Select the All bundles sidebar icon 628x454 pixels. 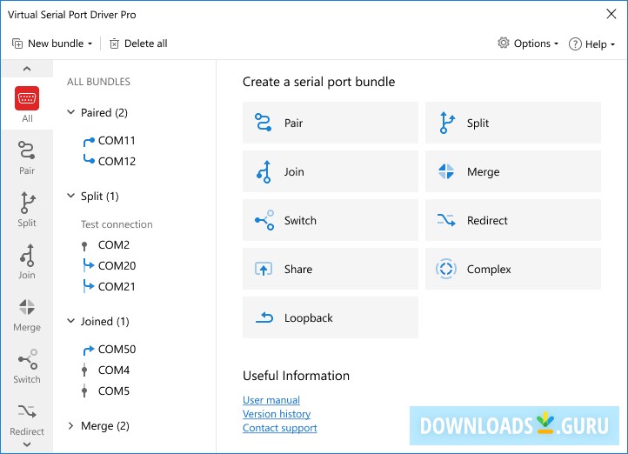27,98
